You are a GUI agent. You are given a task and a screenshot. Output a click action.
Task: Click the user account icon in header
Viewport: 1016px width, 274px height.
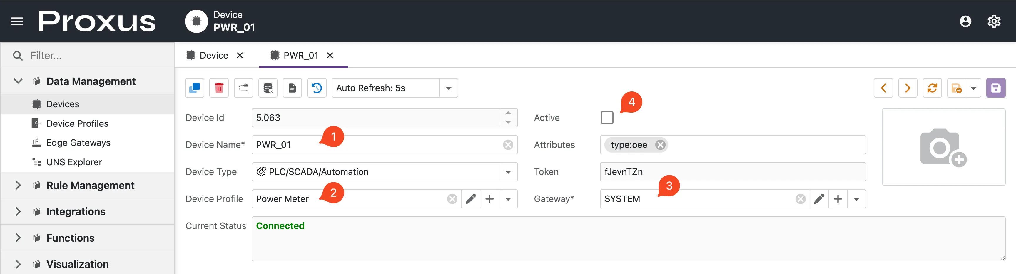click(x=965, y=21)
